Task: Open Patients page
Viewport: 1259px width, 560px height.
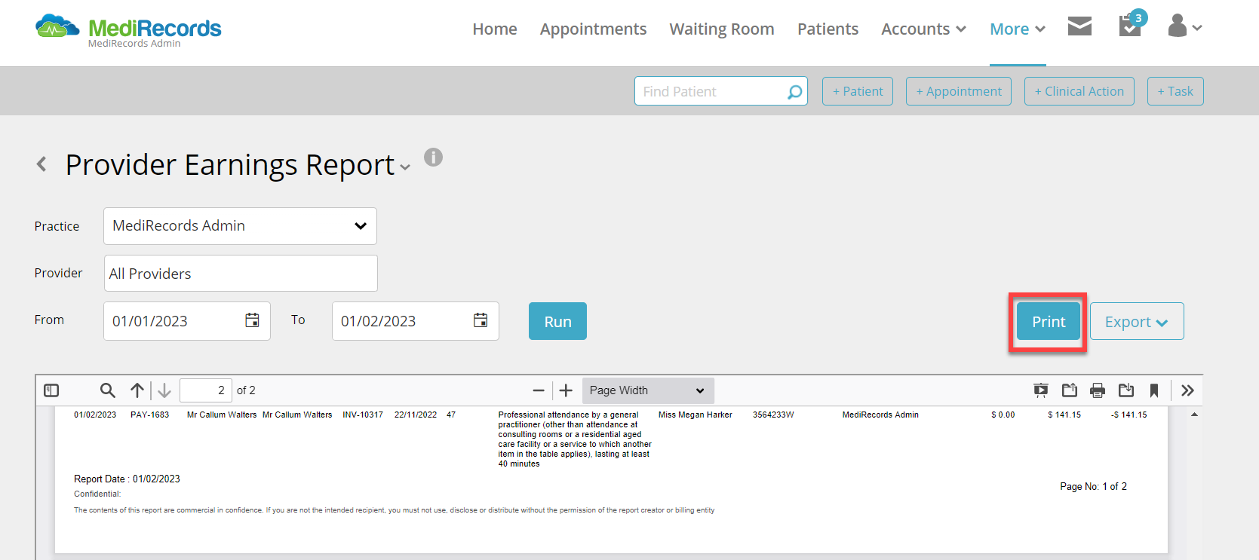Action: pos(828,29)
